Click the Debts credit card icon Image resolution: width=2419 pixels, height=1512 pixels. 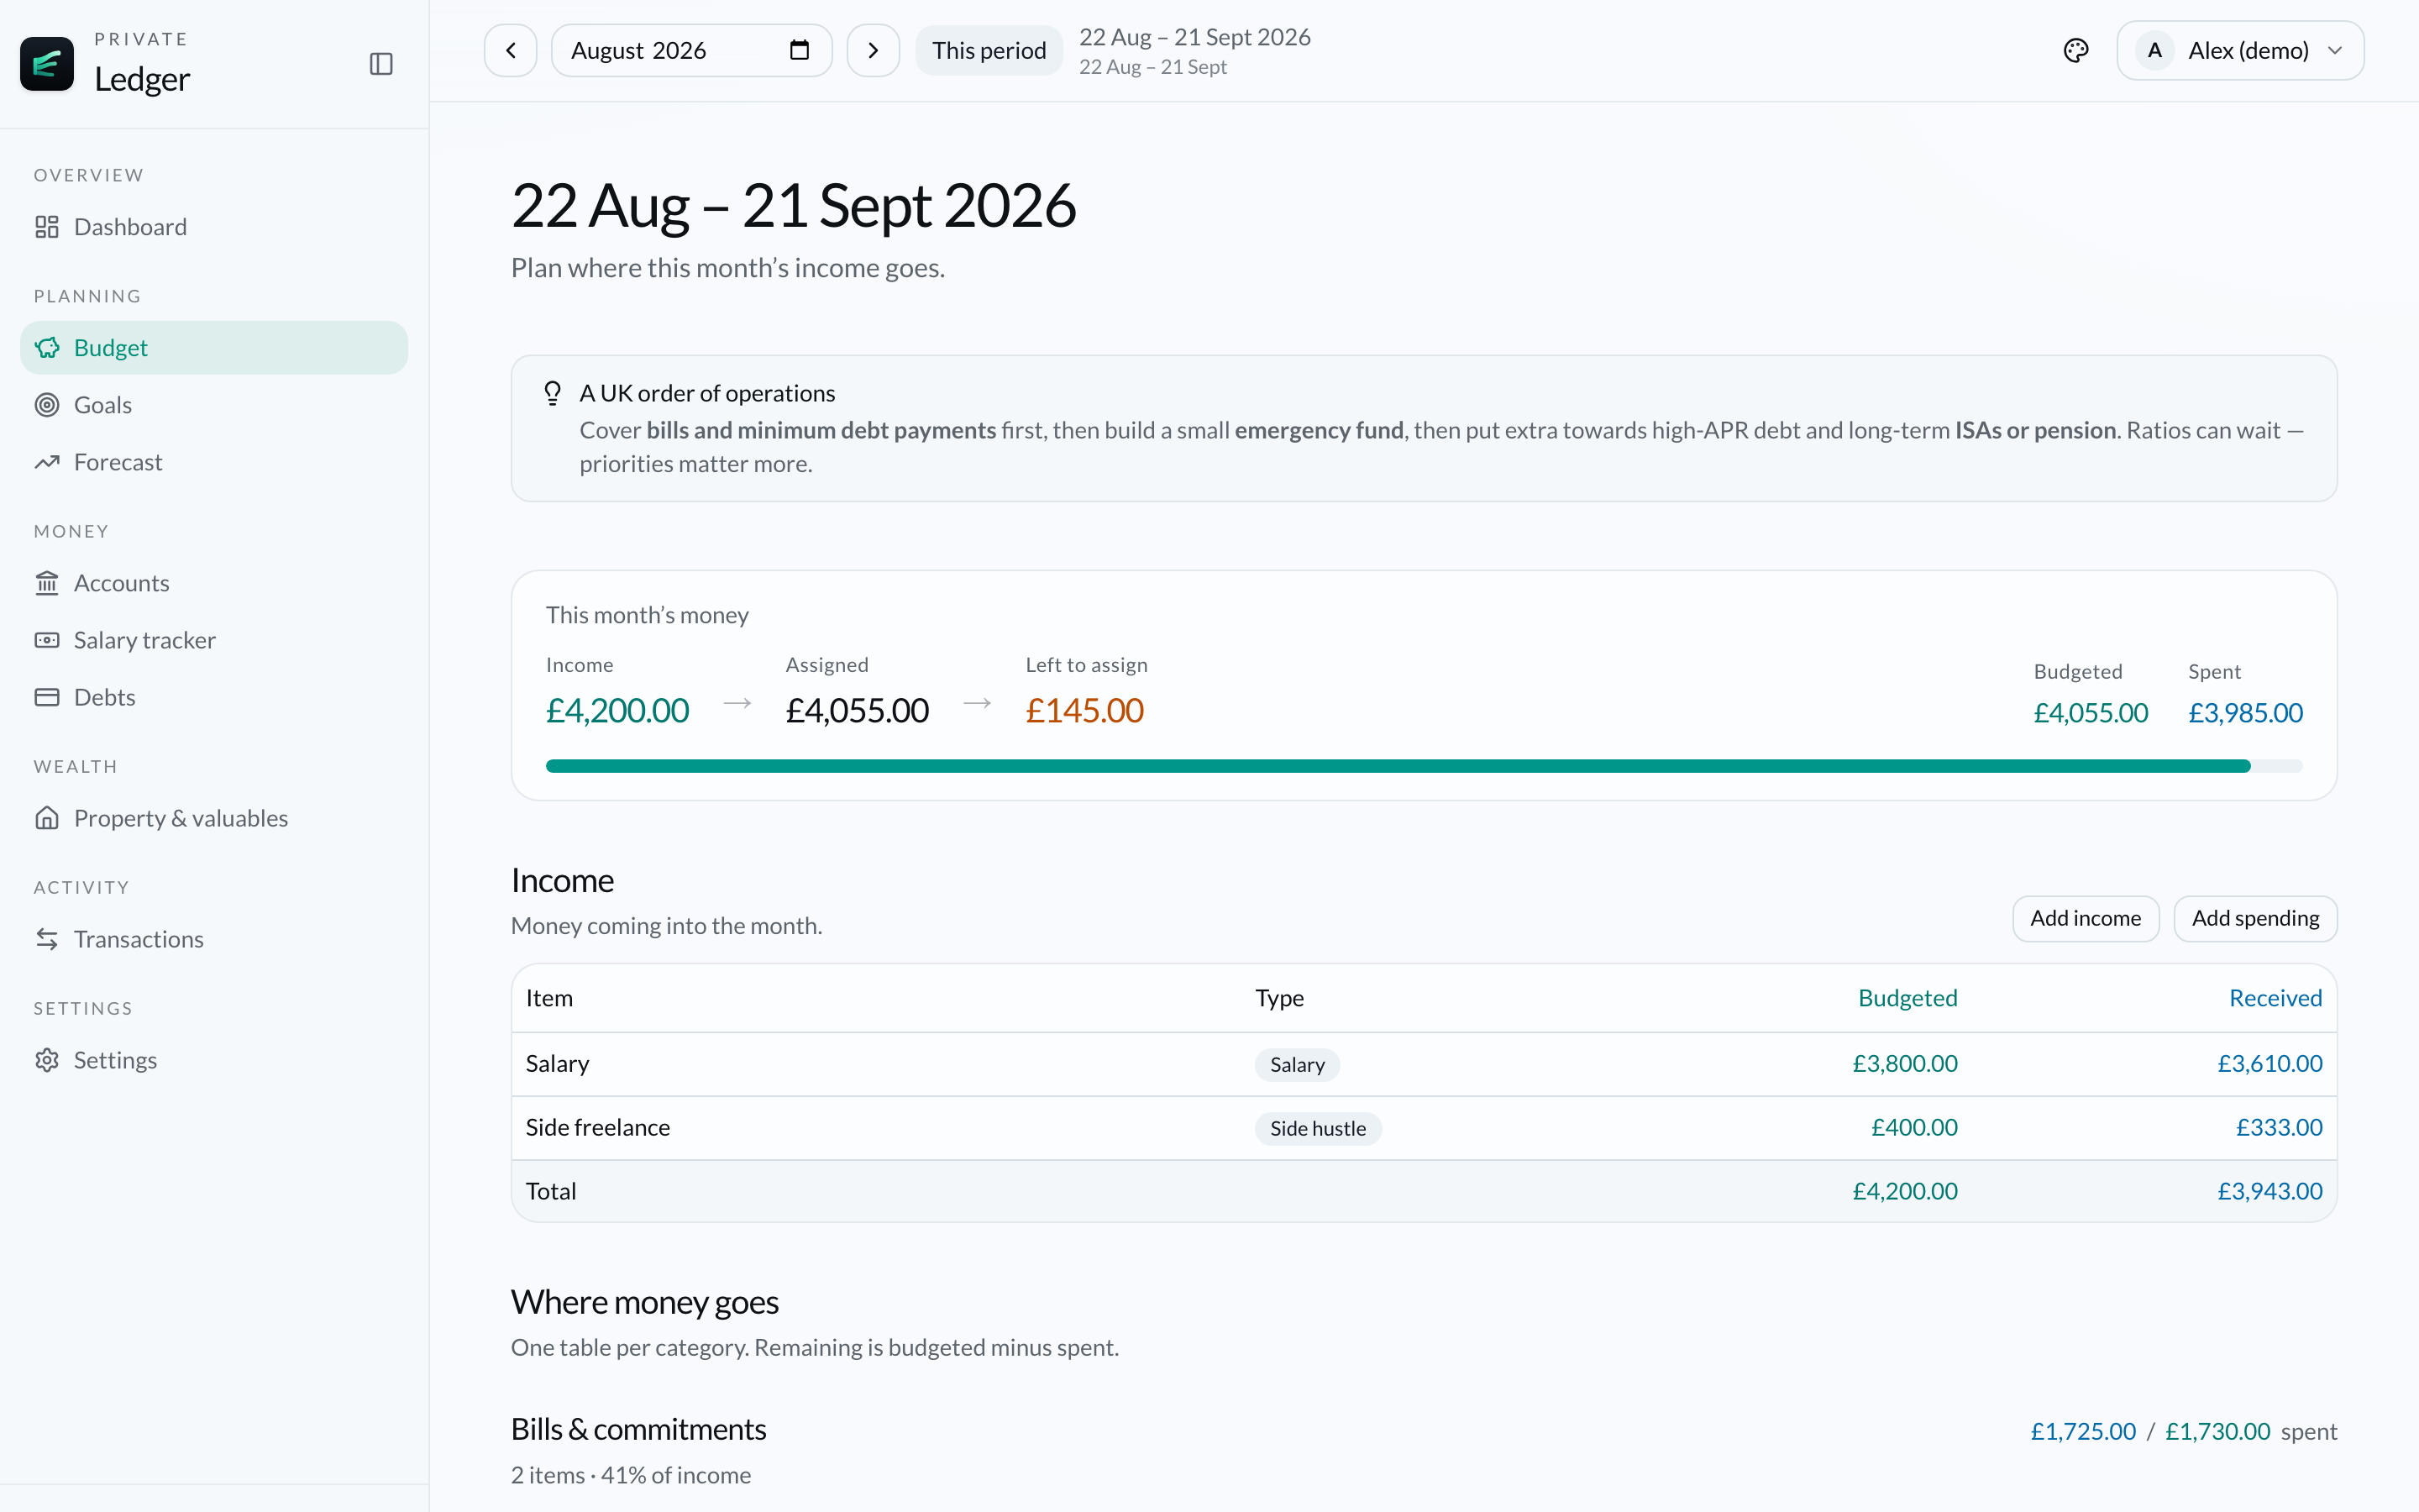(x=47, y=697)
